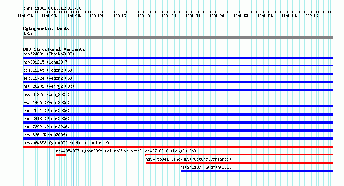Click the thin brown nsv831226 variant line
Screen dimensions: 344x186
coord(178,98)
